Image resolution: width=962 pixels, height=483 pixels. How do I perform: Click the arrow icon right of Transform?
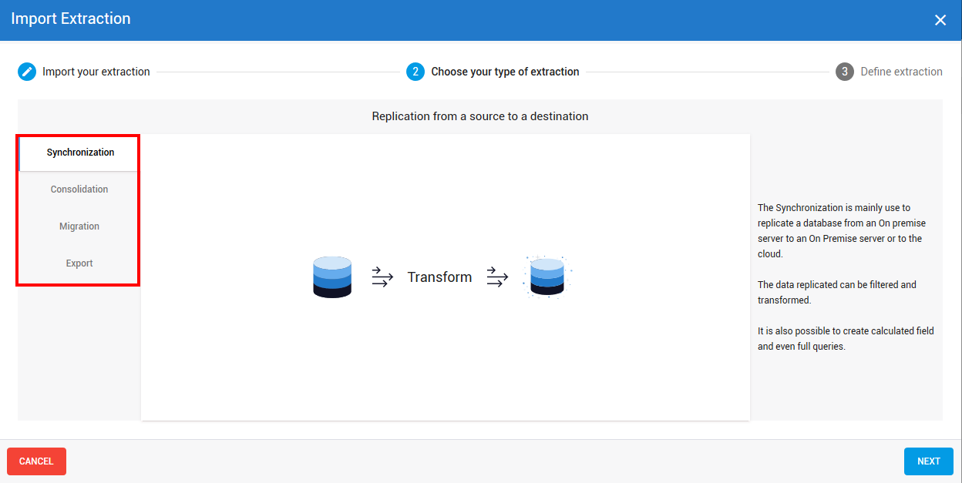click(497, 277)
